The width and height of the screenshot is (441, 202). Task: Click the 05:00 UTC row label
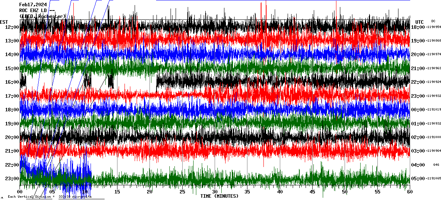pyautogui.click(x=418, y=179)
